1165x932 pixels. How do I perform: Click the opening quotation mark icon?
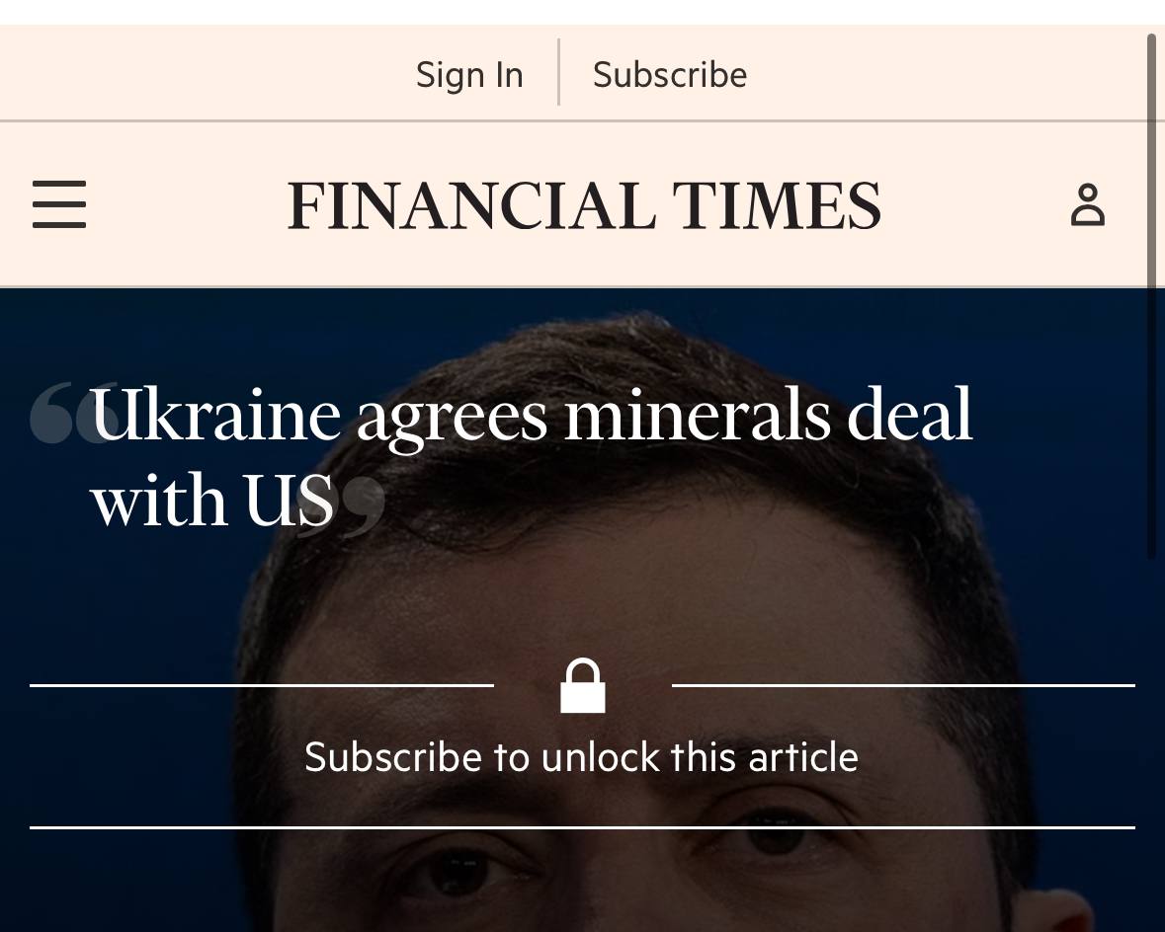[x=71, y=413]
